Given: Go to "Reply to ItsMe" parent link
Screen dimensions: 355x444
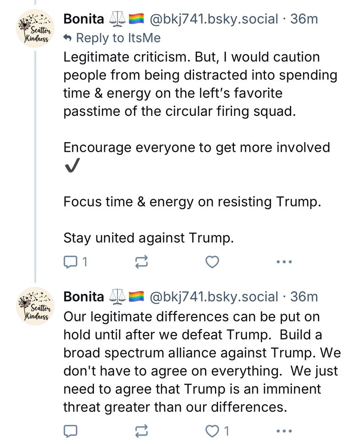Looking at the screenshot, I should point(118,38).
